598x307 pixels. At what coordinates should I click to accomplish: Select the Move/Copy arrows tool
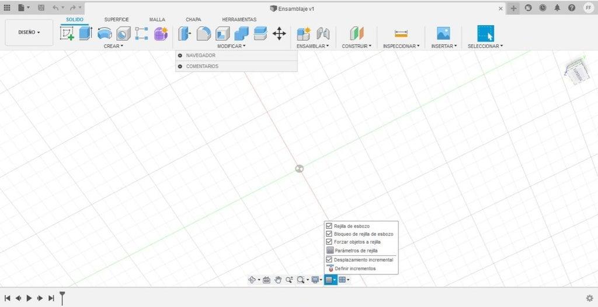[x=279, y=33]
